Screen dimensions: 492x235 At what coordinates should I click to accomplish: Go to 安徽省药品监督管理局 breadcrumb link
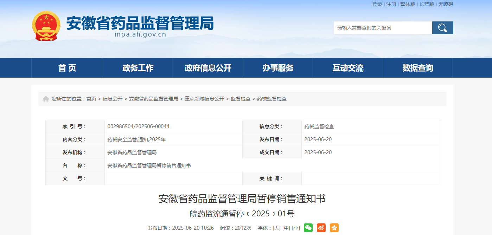[x=154, y=99]
